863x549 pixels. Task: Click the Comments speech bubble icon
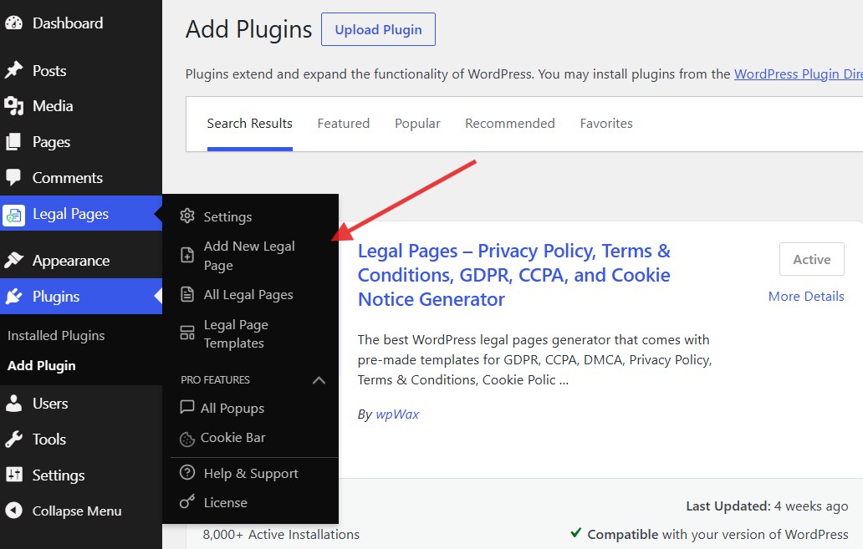click(13, 178)
